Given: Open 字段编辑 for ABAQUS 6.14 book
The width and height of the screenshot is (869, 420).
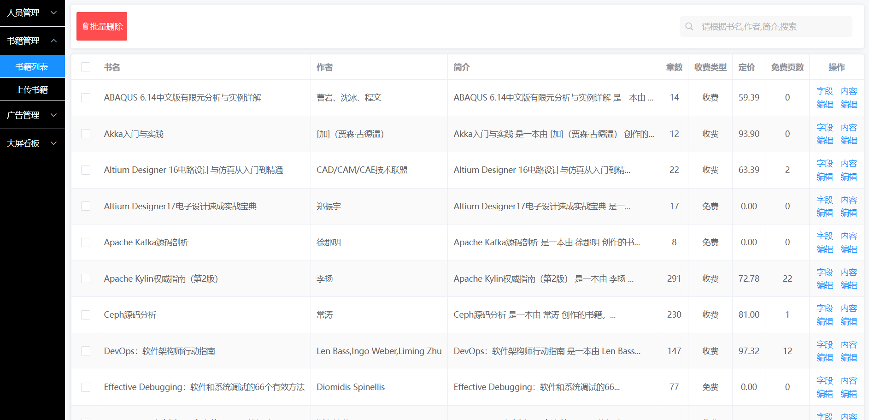Looking at the screenshot, I should pos(825,98).
